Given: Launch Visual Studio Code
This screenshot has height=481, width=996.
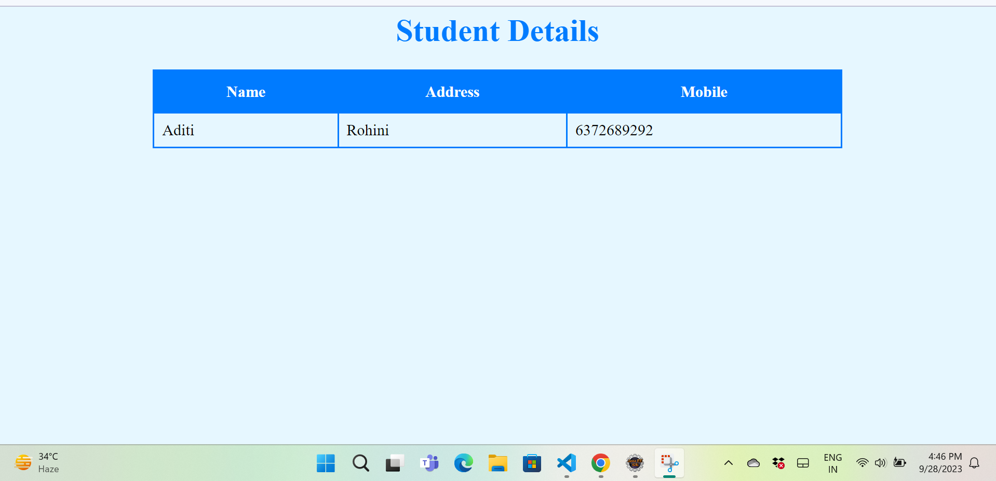Looking at the screenshot, I should pos(566,463).
